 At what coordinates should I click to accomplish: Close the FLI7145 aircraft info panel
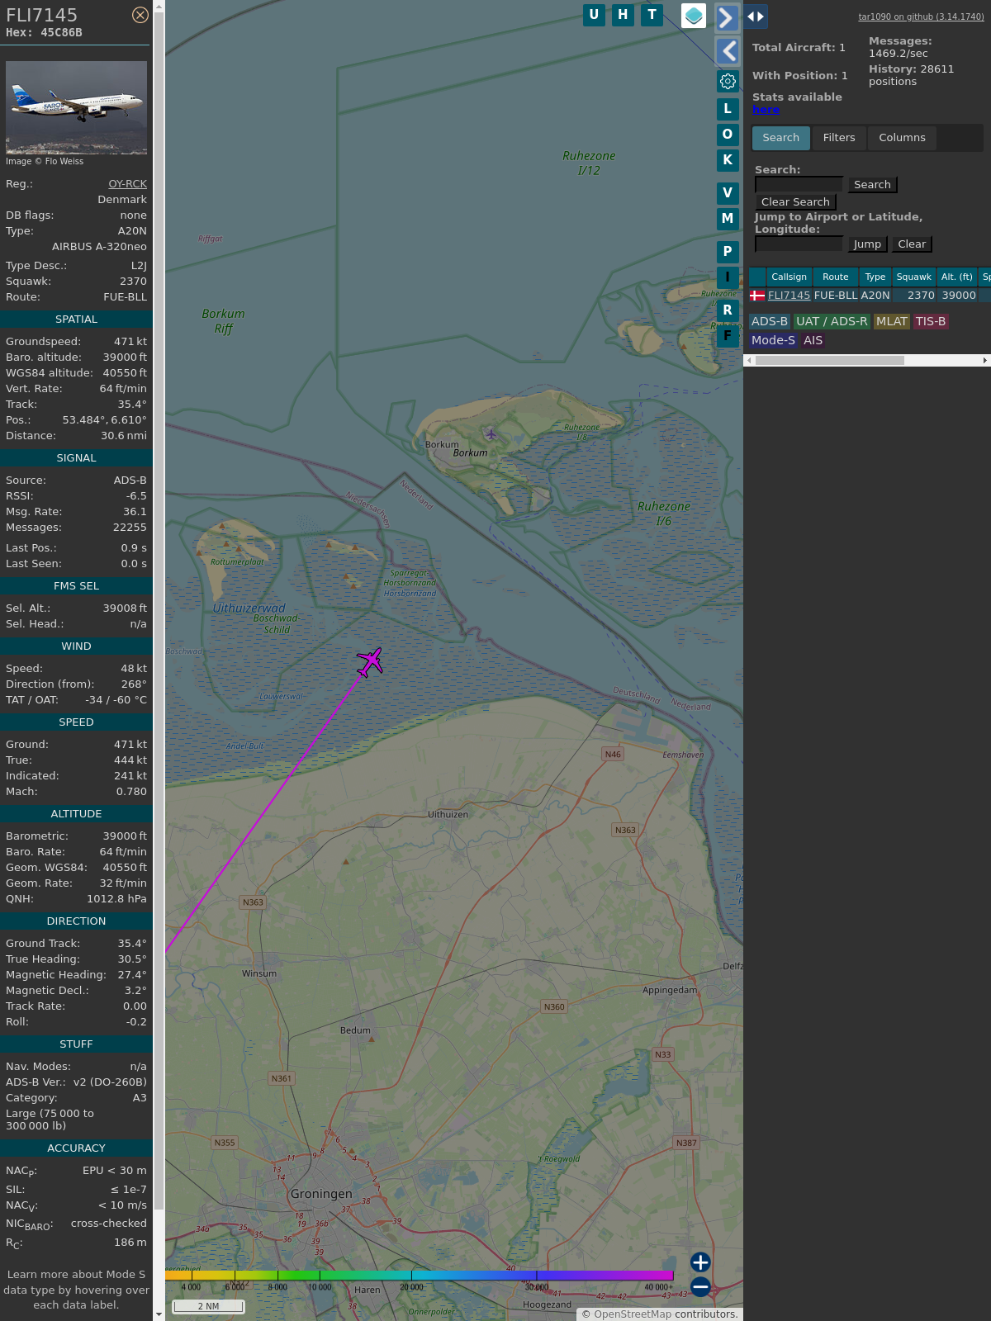(140, 15)
